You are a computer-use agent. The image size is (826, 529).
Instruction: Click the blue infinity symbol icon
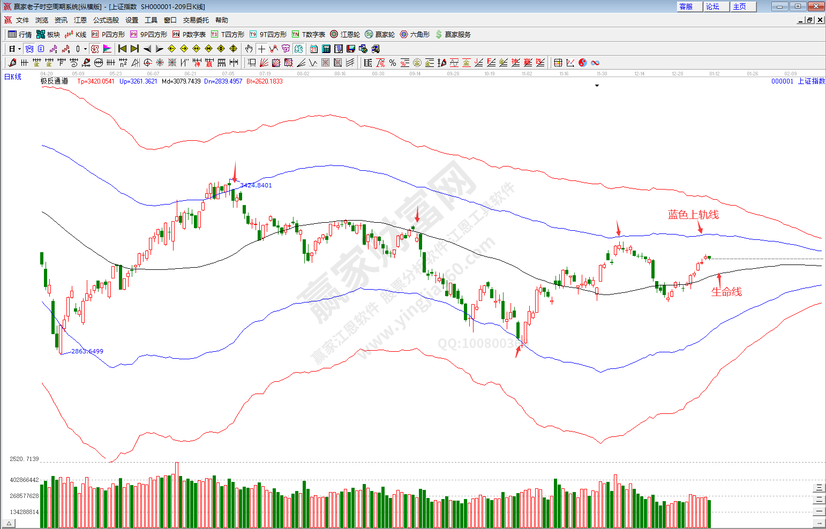595,63
